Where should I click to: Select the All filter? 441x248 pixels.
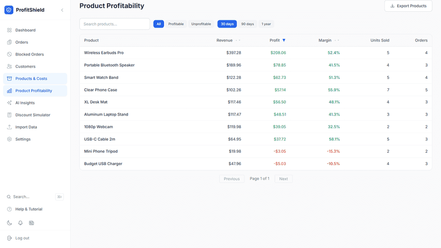[159, 24]
